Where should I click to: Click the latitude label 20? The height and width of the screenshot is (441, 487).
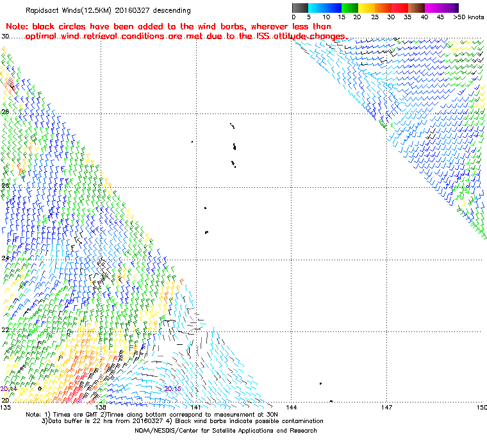point(5,400)
